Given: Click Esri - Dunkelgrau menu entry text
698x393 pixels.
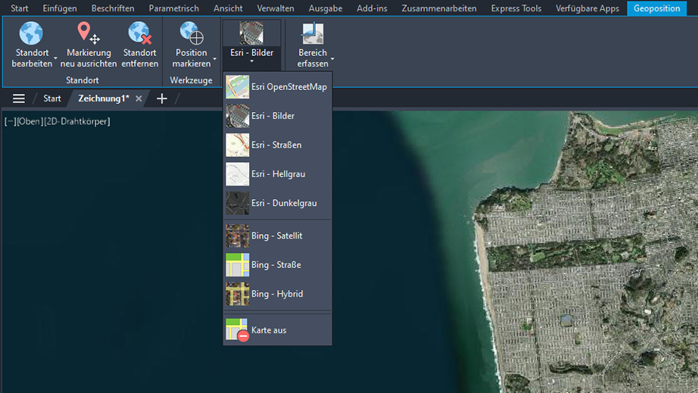Looking at the screenshot, I should [284, 203].
